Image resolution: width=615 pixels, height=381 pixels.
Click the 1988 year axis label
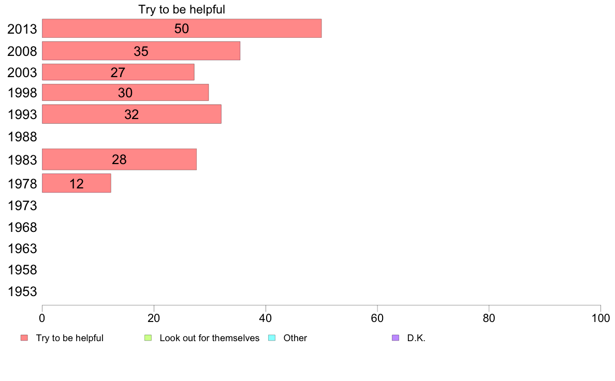[x=22, y=137]
